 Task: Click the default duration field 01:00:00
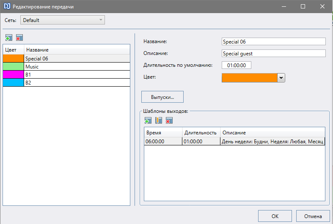(x=237, y=65)
